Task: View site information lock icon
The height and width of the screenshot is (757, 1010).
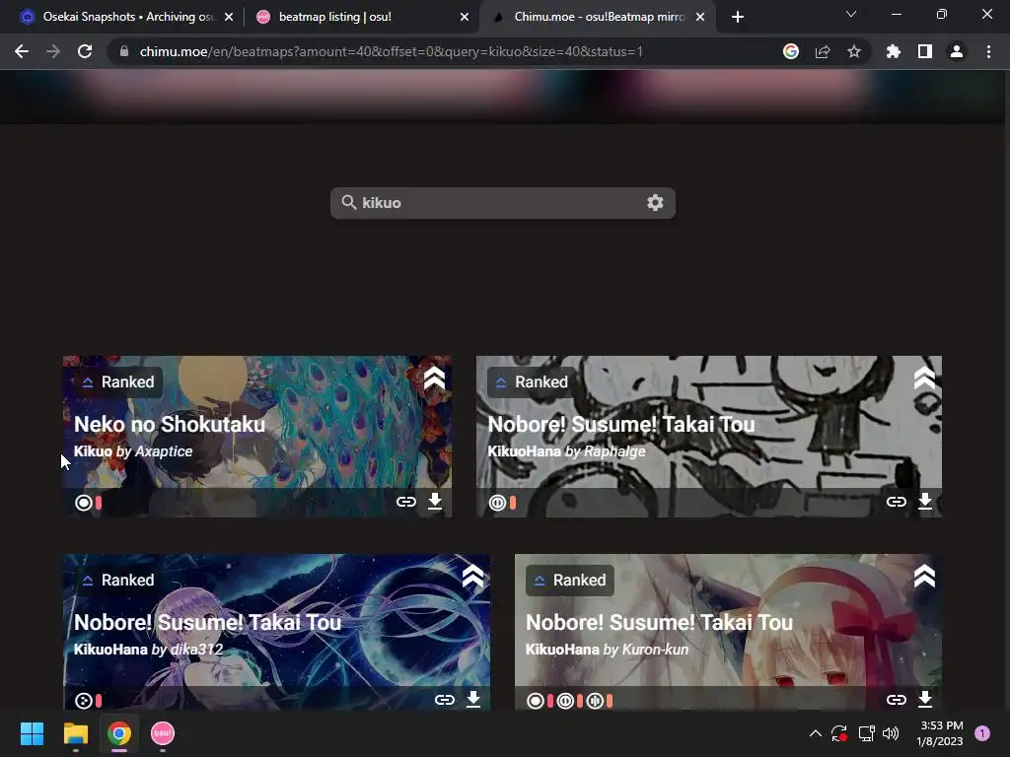Action: coord(124,51)
